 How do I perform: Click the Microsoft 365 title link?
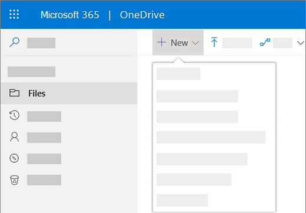tap(70, 15)
